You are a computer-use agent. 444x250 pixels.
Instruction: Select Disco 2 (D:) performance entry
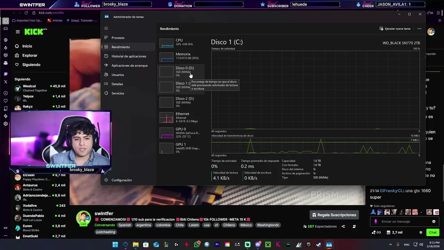[x=181, y=102]
